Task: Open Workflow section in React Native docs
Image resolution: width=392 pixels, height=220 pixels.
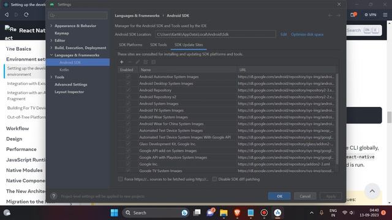Action: [x=18, y=128]
